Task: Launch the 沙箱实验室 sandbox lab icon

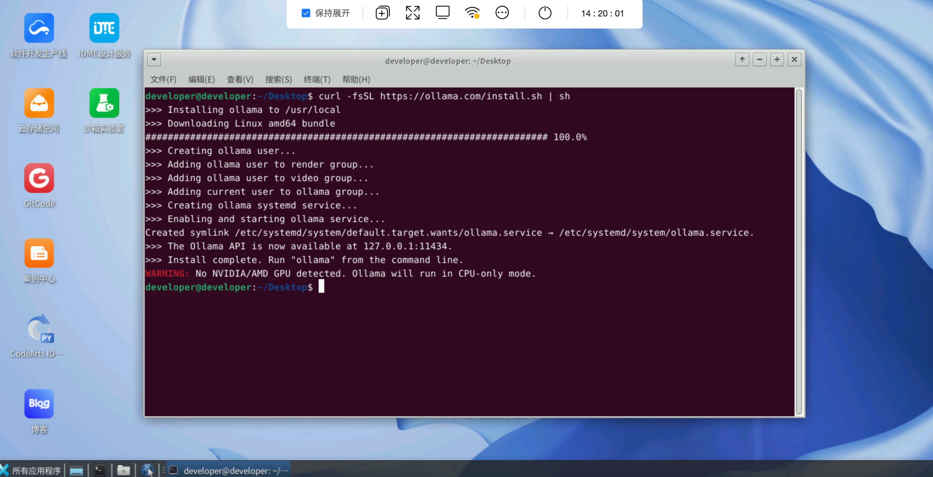Action: coord(104,103)
